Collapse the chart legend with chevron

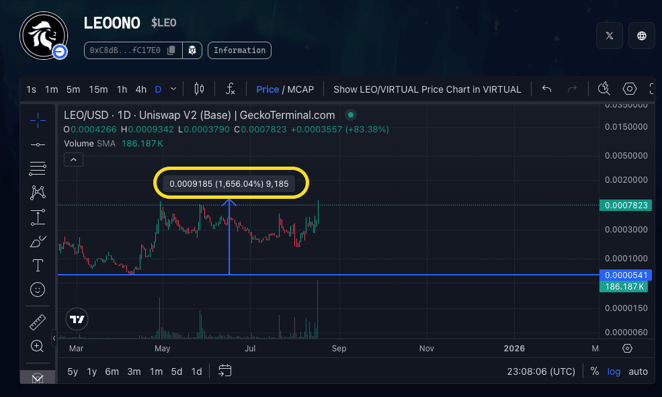point(73,160)
